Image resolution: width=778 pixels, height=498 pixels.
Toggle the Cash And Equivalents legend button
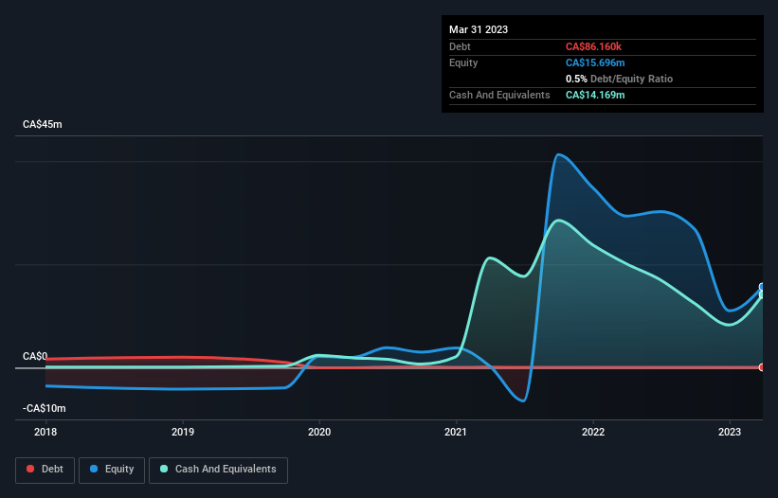(x=218, y=470)
